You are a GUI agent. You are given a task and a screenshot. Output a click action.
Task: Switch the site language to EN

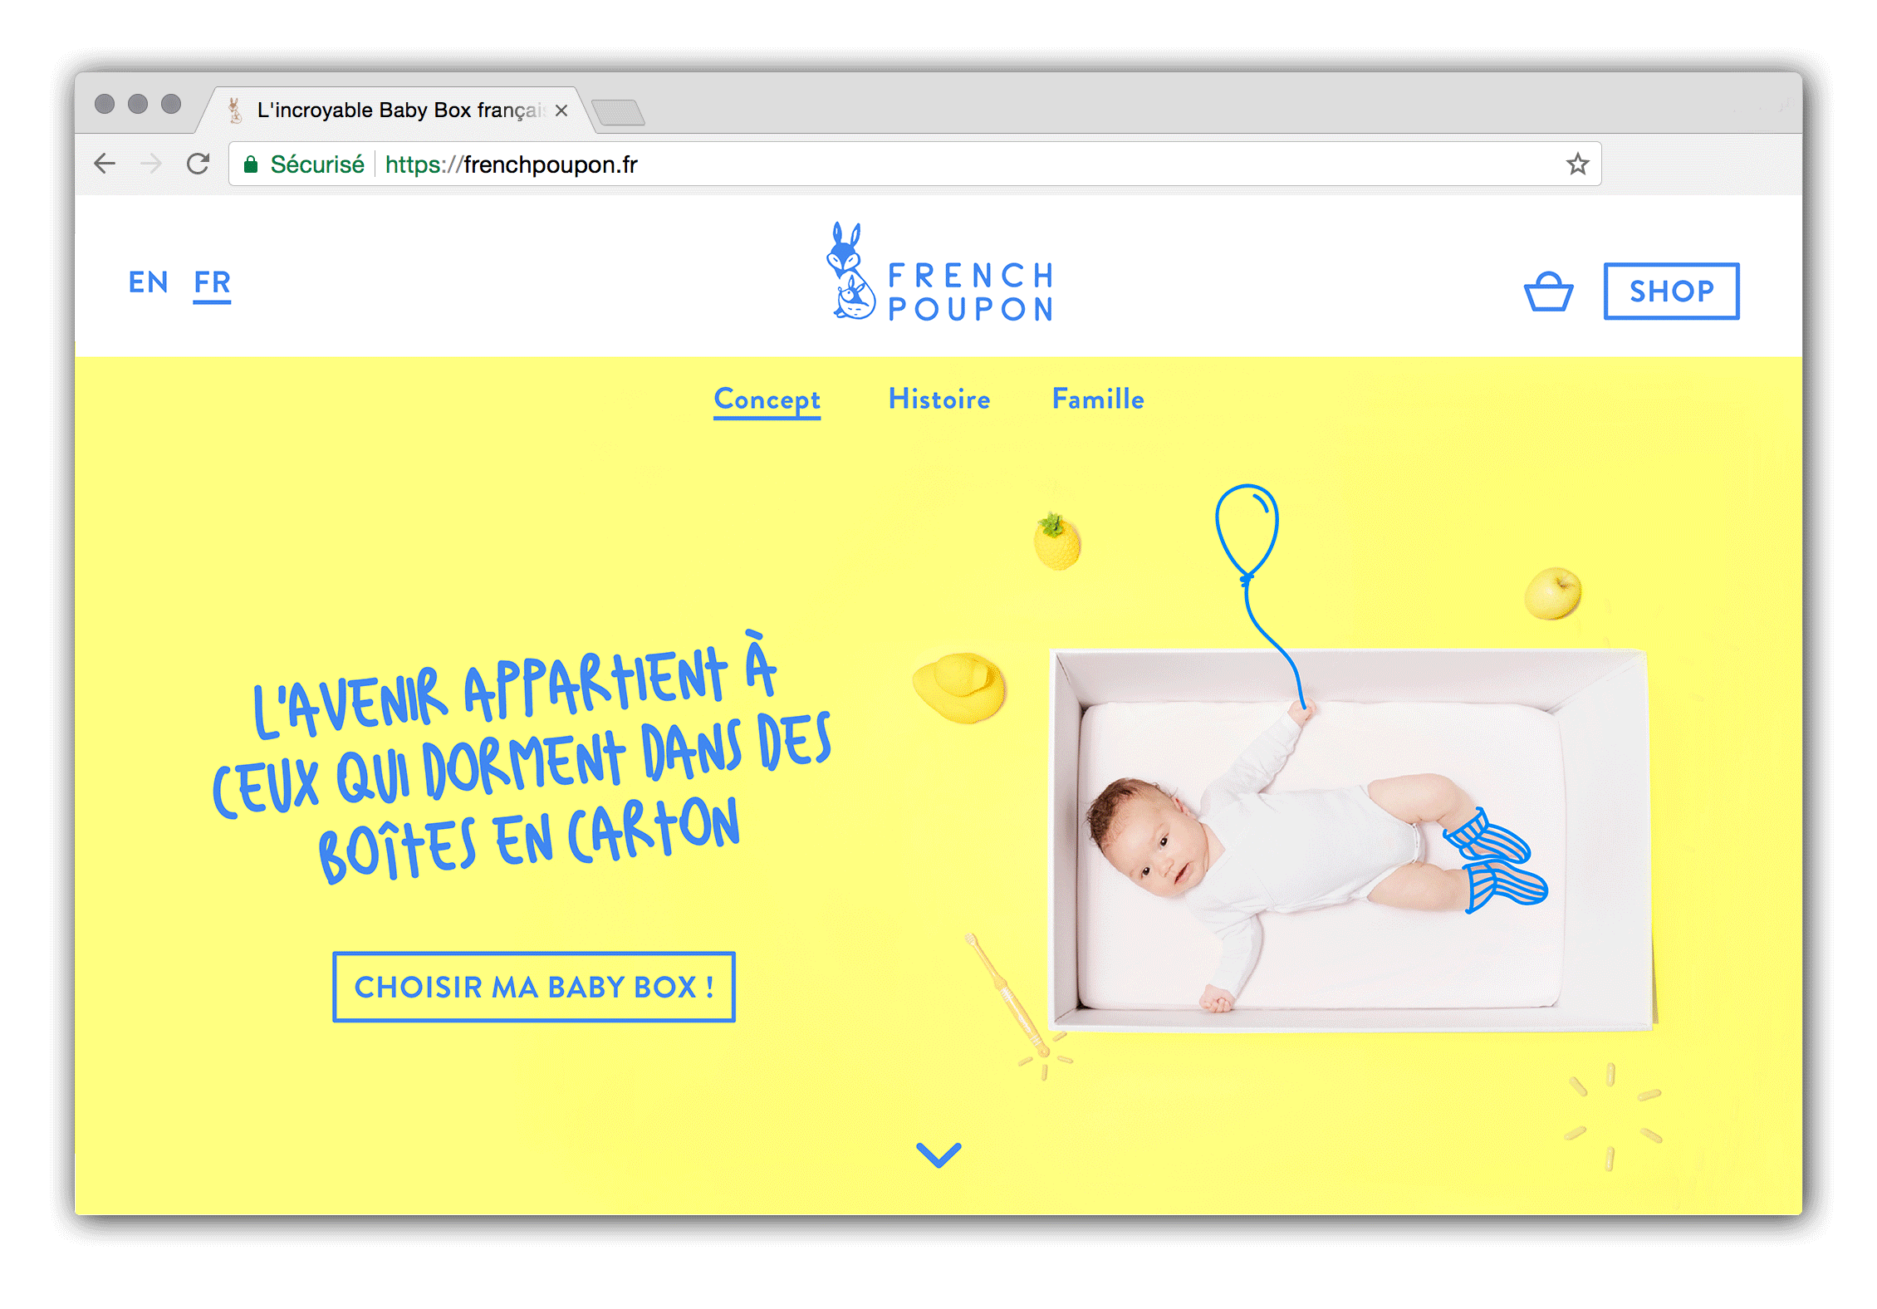pos(148,282)
